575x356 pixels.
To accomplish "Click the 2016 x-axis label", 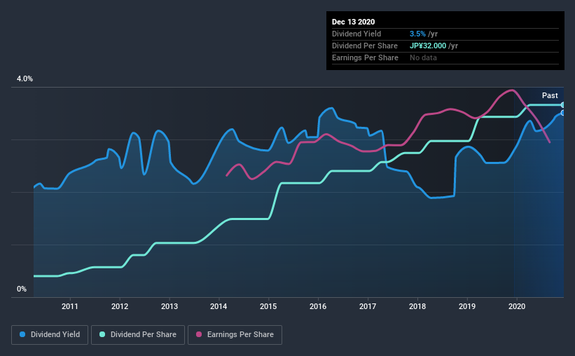I will click(x=318, y=306).
